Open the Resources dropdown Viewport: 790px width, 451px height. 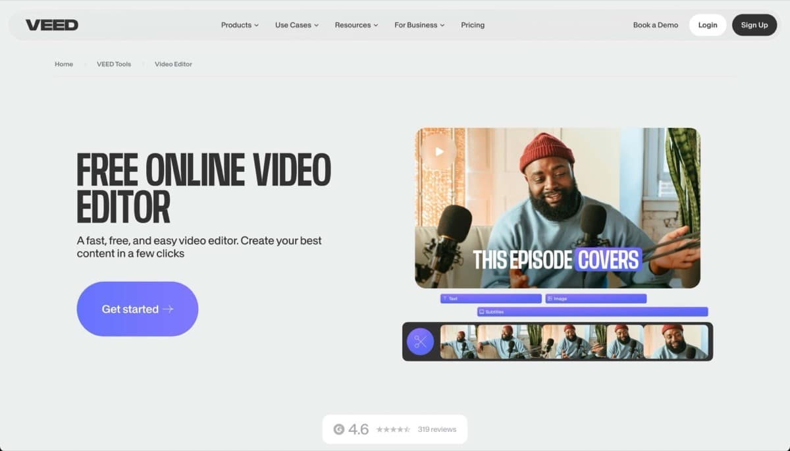click(355, 25)
